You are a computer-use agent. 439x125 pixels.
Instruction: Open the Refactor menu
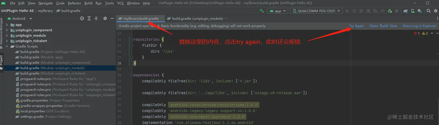point(75,3)
